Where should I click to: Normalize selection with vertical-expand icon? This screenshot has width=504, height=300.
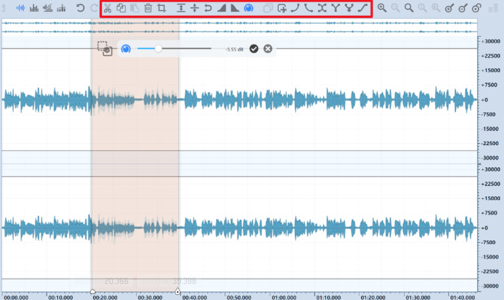click(x=181, y=8)
